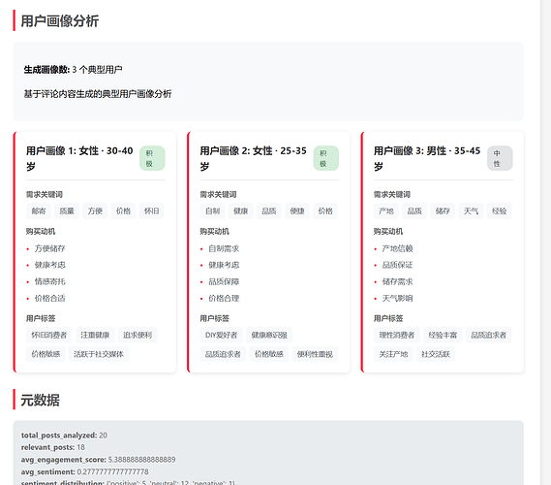The image size is (551, 485).
Task: Select the avg_sentiment value line
Action: [x=84, y=471]
